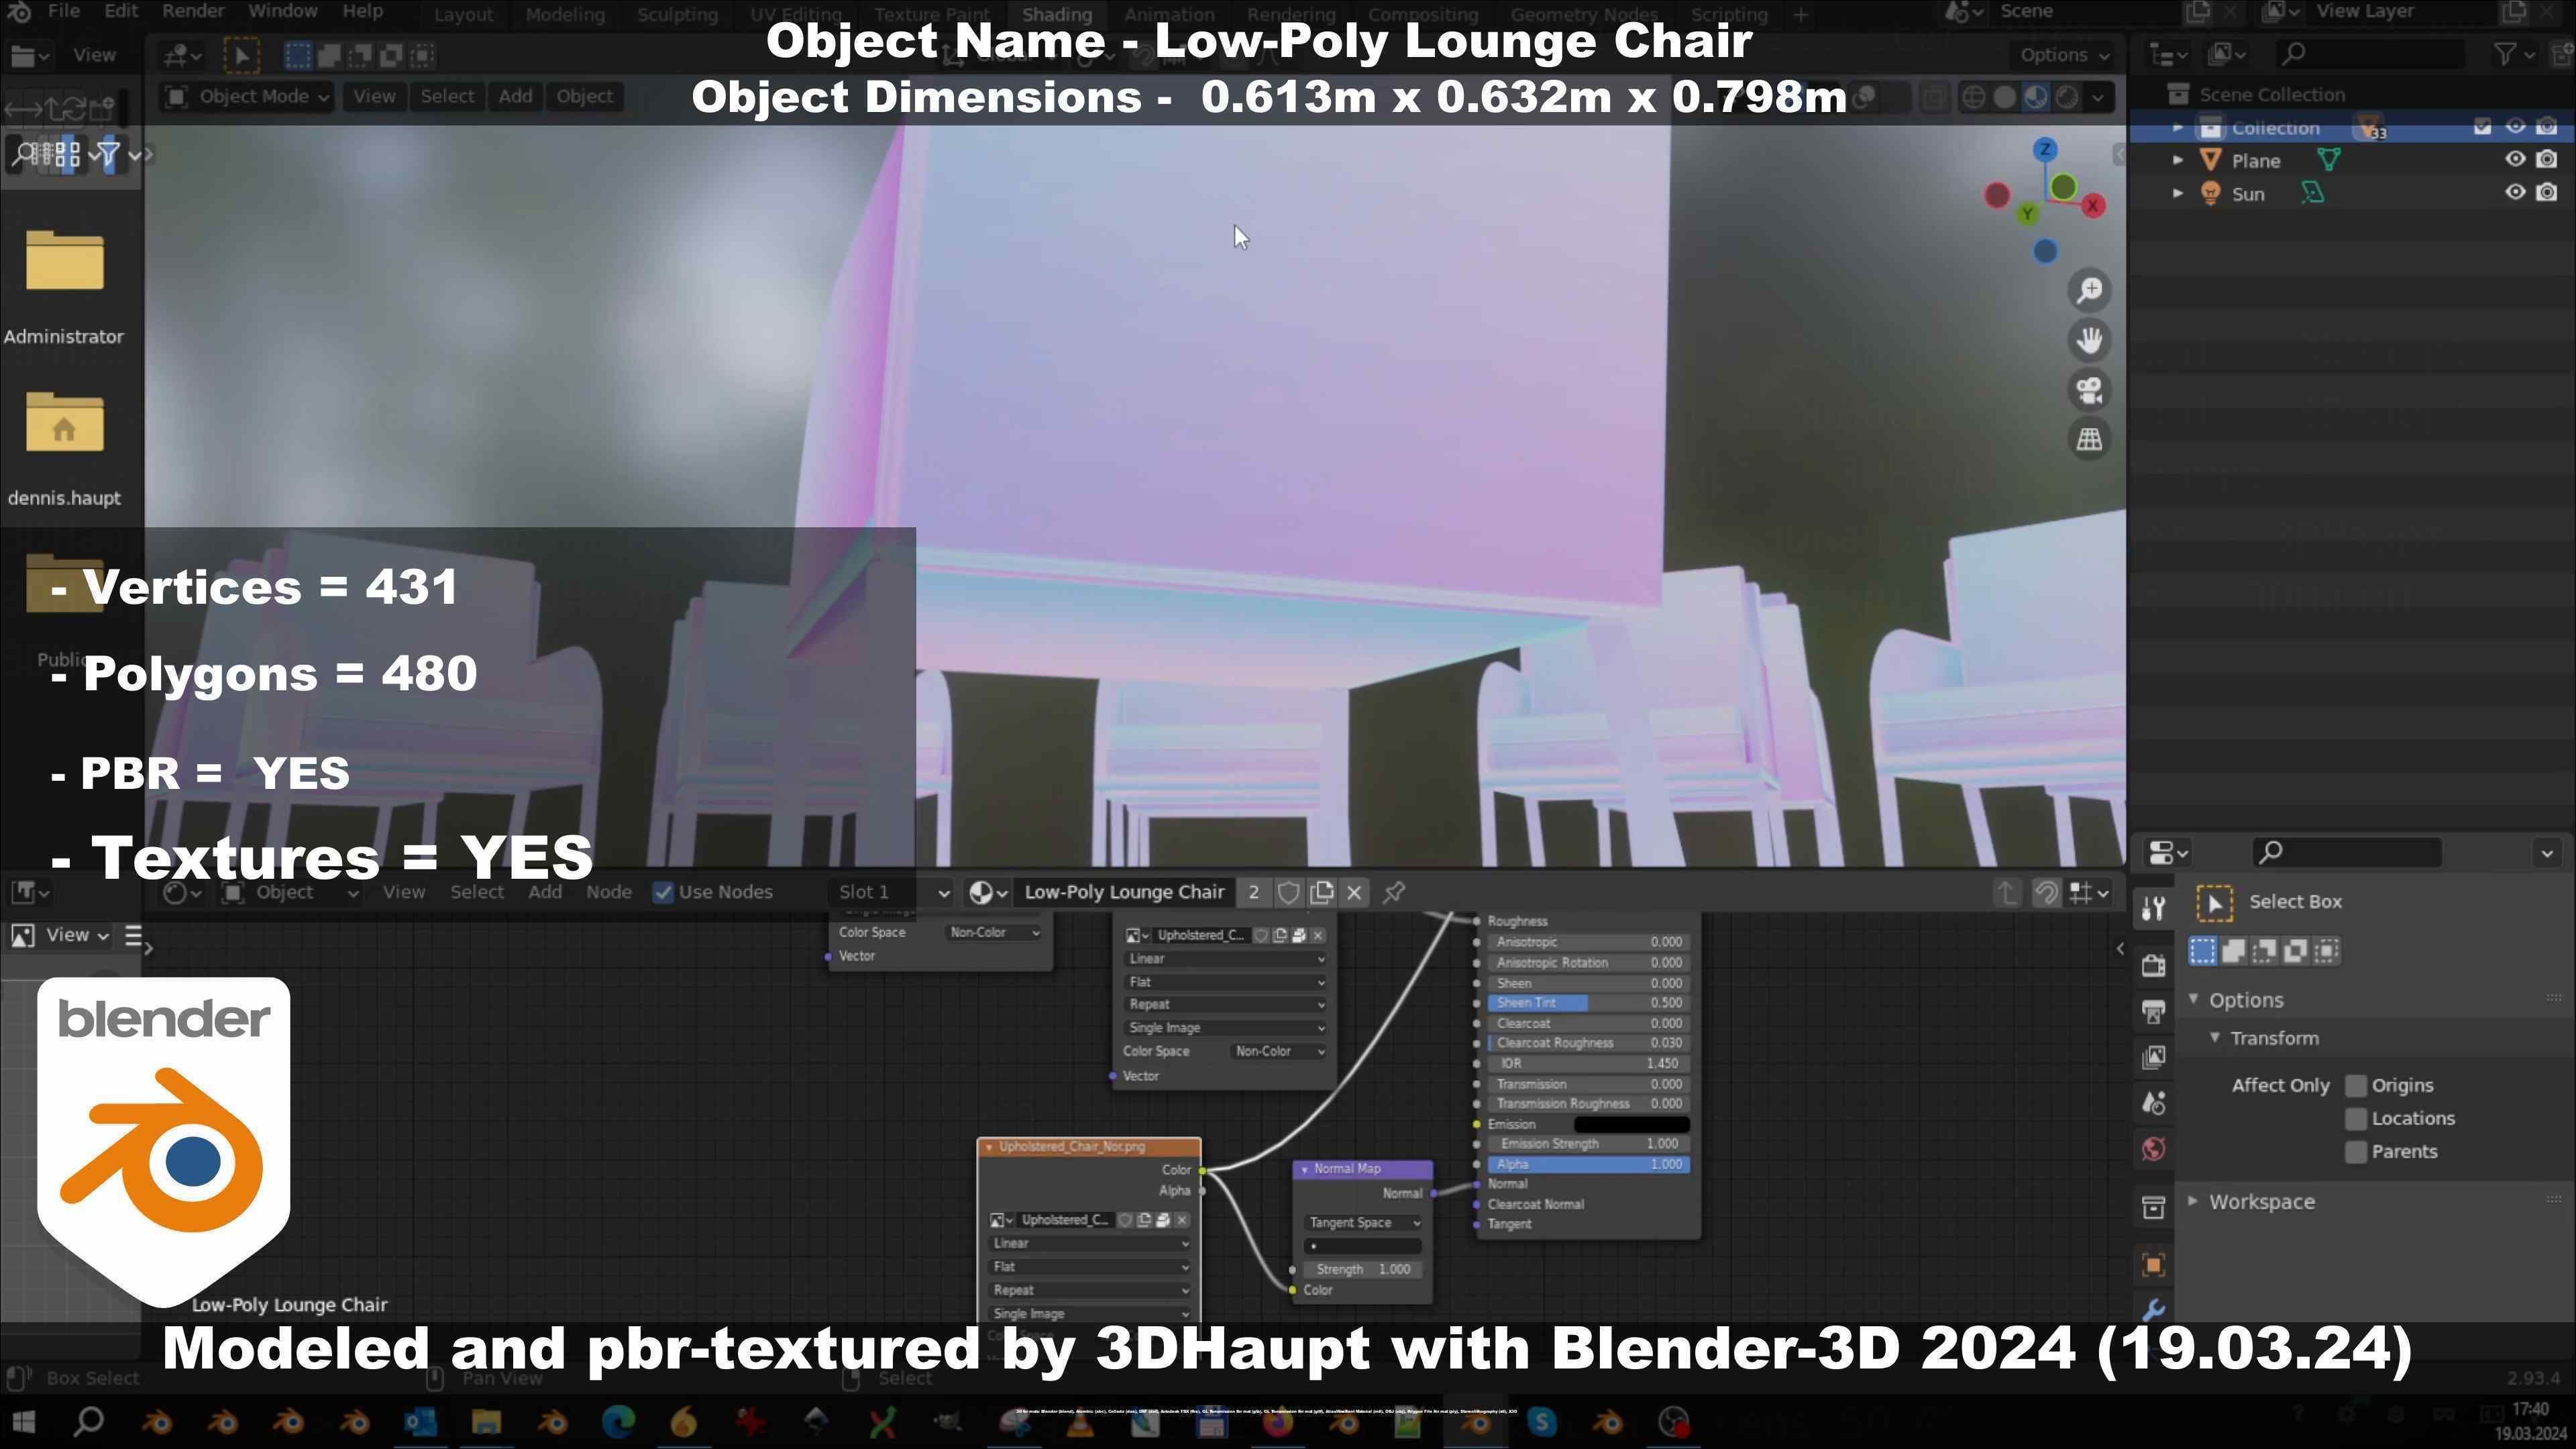Image resolution: width=2576 pixels, height=1449 pixels.
Task: Click fake user shield icon beside material name
Action: coord(1289,892)
